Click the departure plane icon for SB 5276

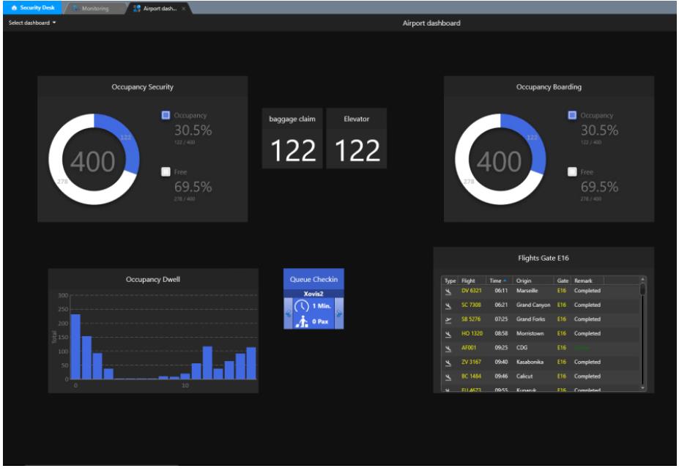(448, 319)
